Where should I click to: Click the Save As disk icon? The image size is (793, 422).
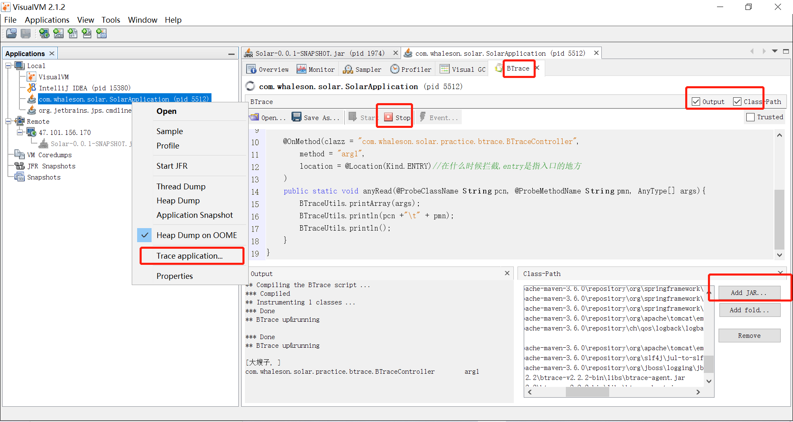tap(297, 117)
